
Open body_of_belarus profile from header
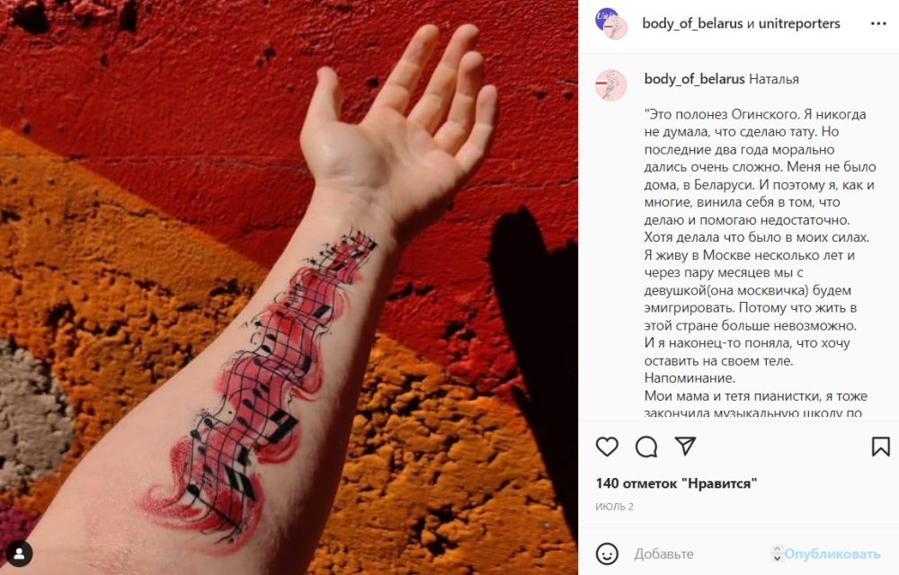[x=692, y=23]
